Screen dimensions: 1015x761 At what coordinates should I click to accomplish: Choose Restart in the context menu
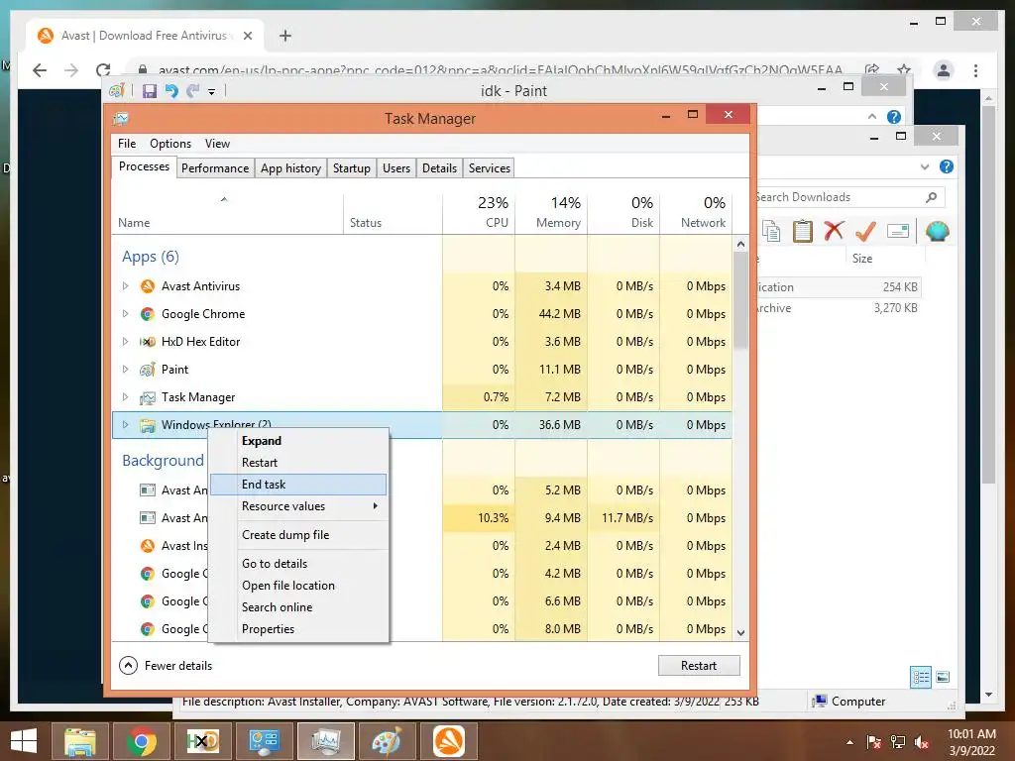tap(298, 463)
